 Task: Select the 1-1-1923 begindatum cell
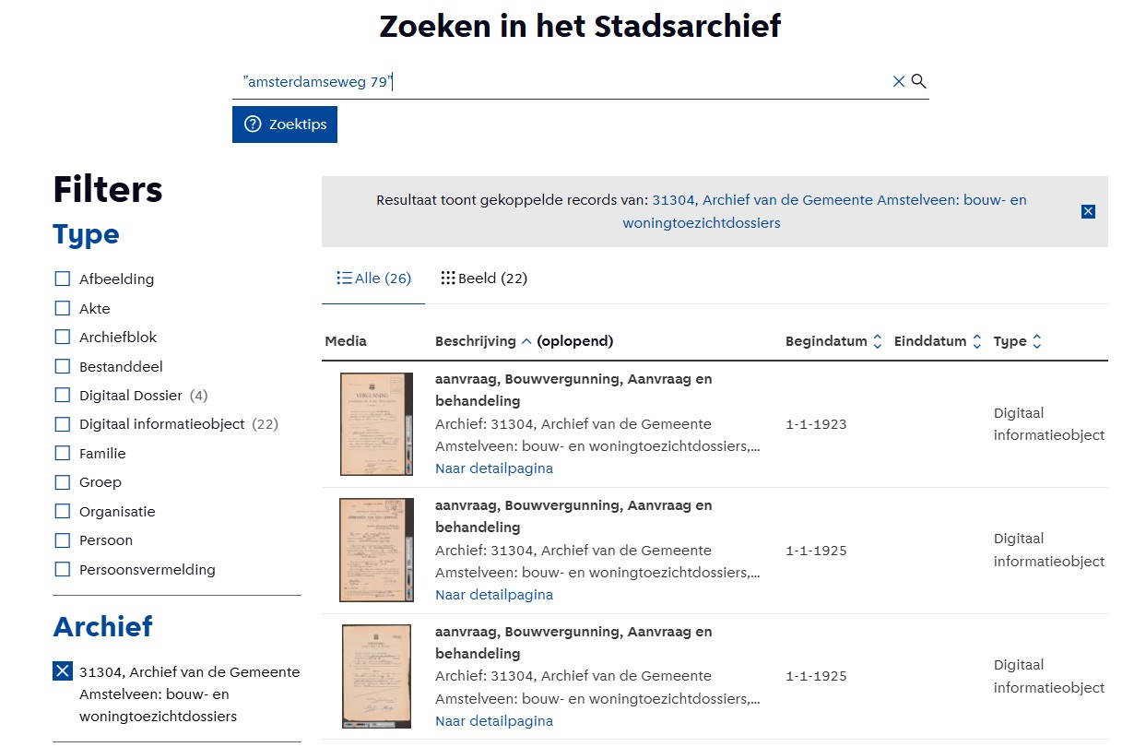pyautogui.click(x=816, y=424)
